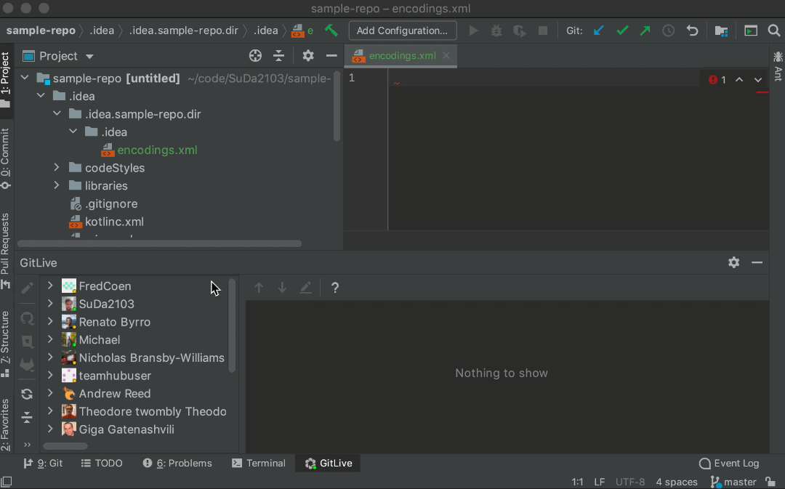Open Project panel settings gear
785x489 pixels.
pyautogui.click(x=308, y=55)
